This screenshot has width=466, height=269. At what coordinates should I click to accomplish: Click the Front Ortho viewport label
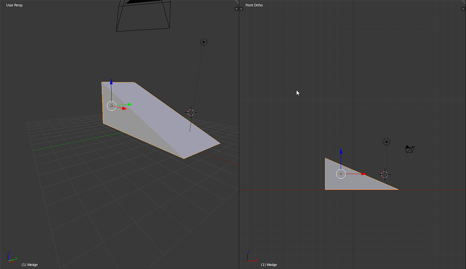click(253, 5)
